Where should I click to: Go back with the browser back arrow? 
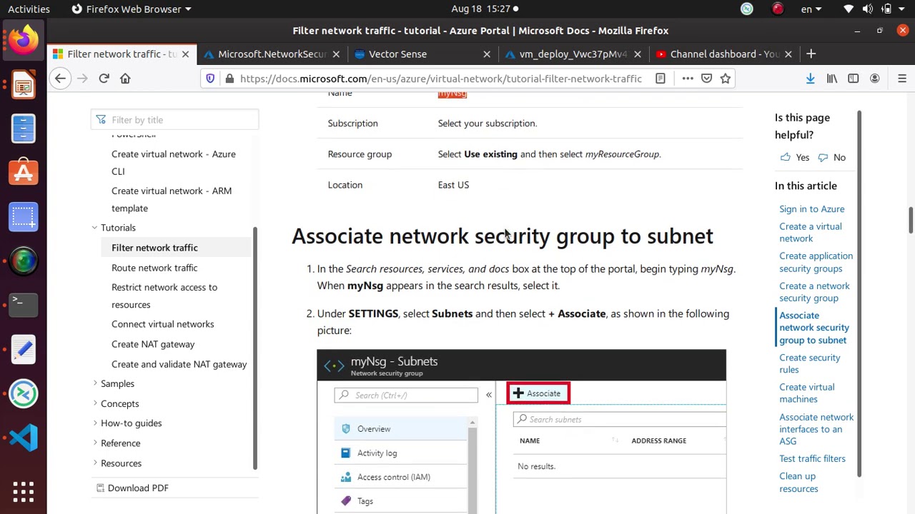[60, 79]
